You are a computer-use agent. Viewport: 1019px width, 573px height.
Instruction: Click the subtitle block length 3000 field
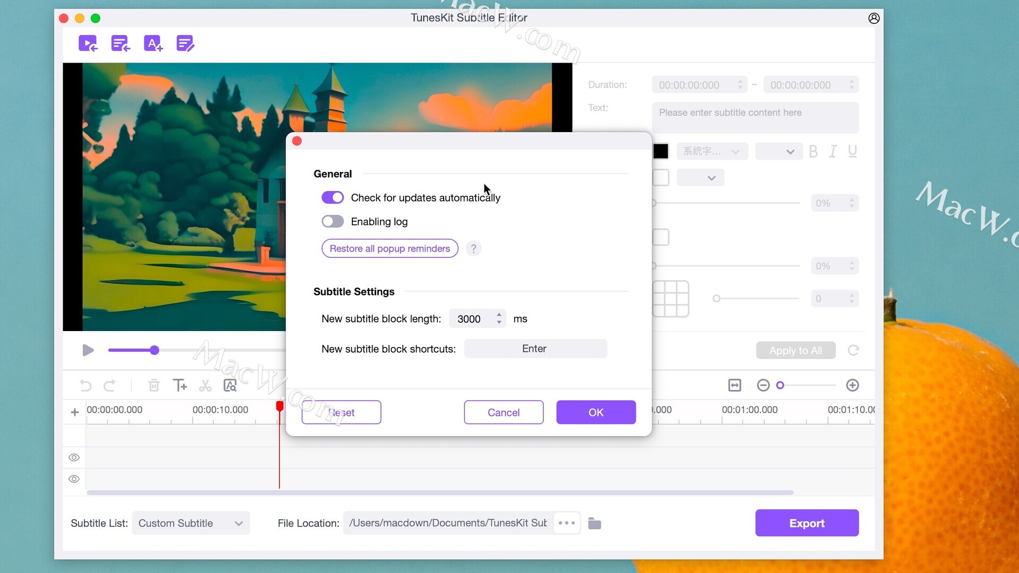pyautogui.click(x=478, y=318)
